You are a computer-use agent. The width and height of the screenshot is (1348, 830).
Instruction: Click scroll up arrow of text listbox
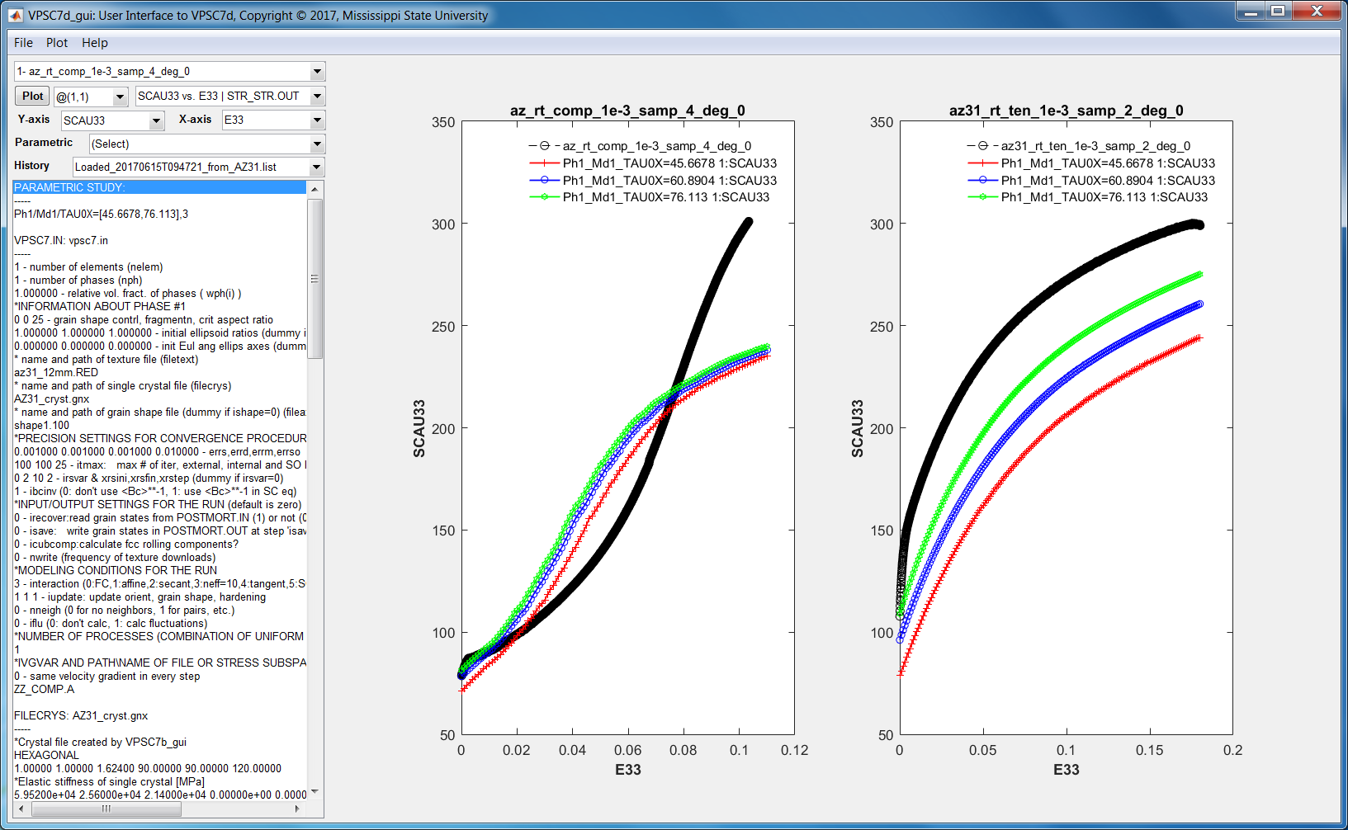point(315,189)
